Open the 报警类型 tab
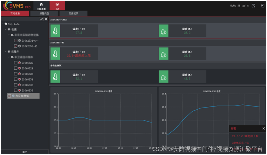 (x=44, y=13)
